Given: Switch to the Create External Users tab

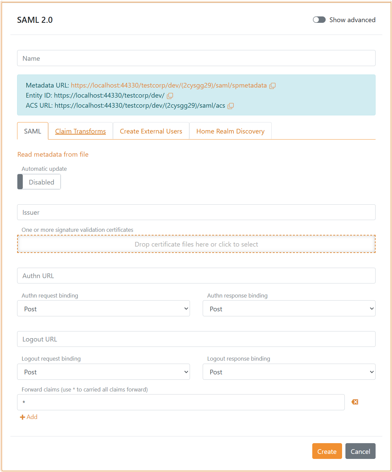Looking at the screenshot, I should (x=151, y=131).
